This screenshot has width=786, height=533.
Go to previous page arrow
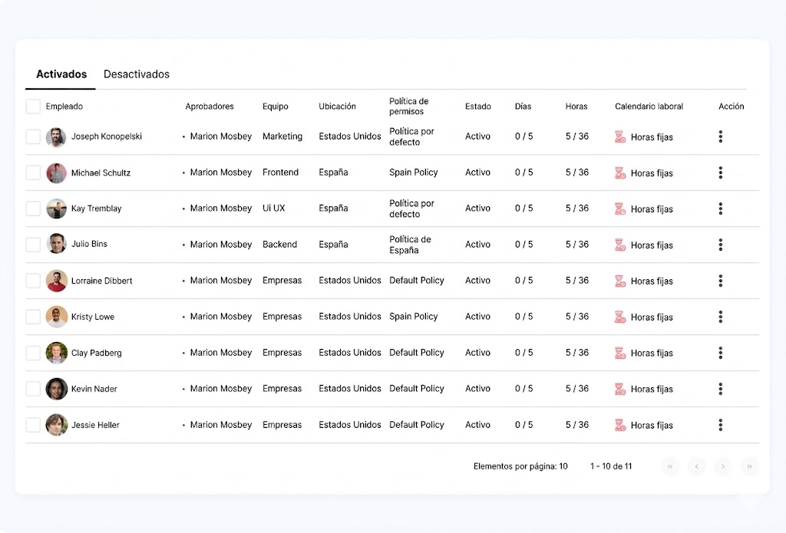[x=696, y=466]
